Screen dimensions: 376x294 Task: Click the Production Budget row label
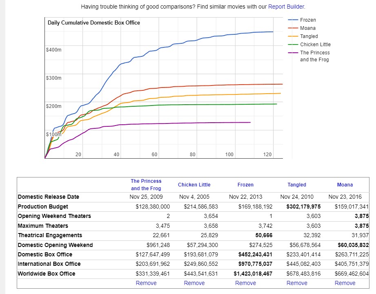43,206
